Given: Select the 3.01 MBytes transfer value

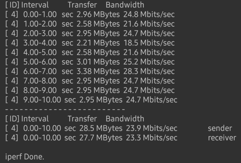Looking at the screenshot, I should click(98, 62).
